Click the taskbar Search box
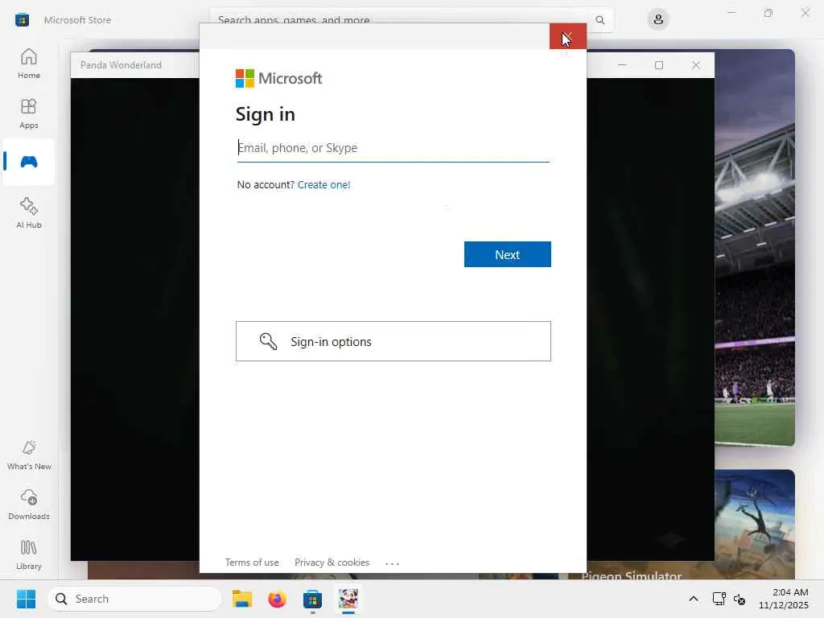This screenshot has height=618, width=824. point(134,599)
